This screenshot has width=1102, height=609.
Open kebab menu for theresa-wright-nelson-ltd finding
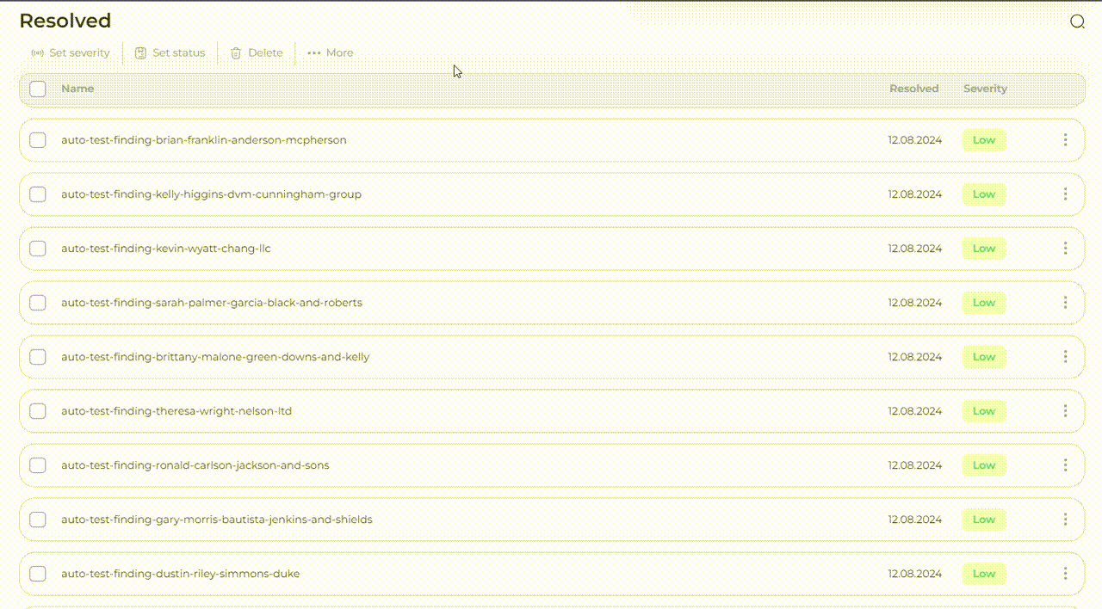(1065, 411)
